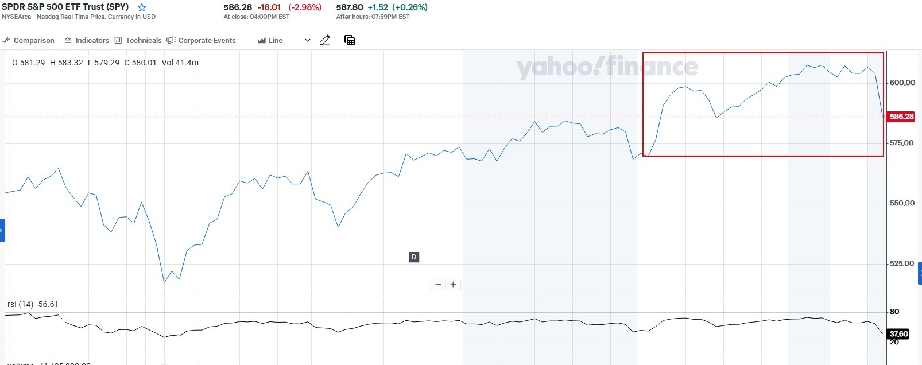Expand the blue right side panel tab

920,273
